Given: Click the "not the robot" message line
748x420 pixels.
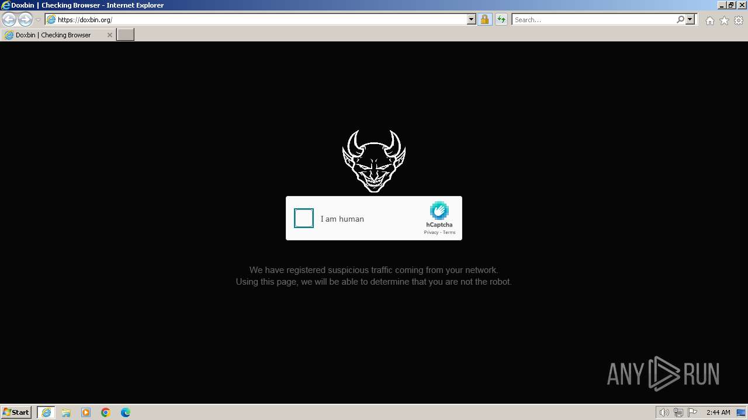Looking at the screenshot, I should point(373,282).
